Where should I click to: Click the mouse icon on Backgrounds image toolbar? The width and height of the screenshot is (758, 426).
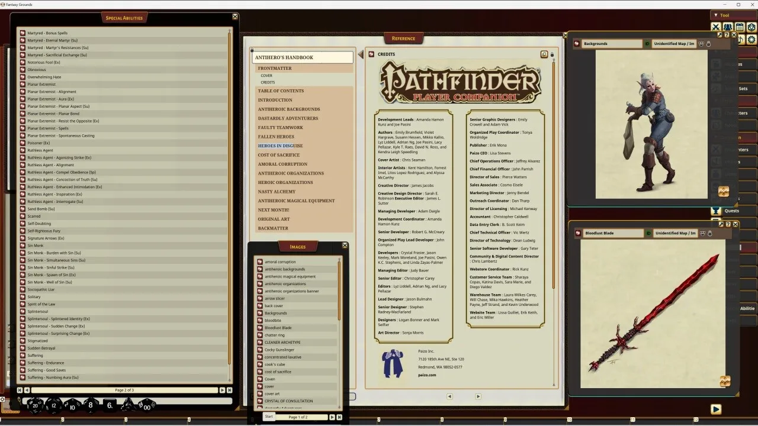708,44
